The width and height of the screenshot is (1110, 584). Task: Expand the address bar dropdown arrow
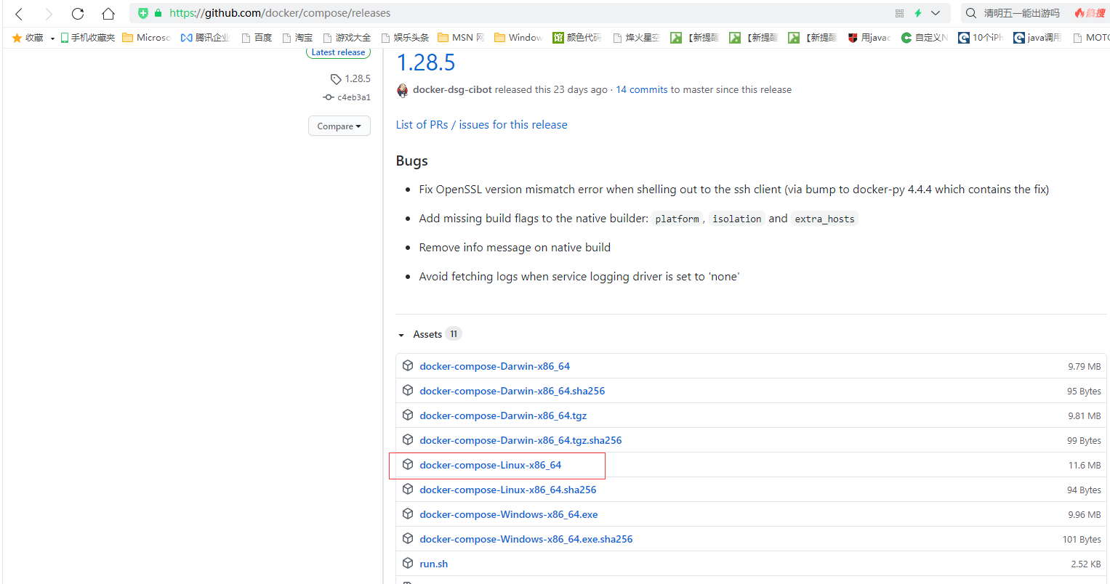936,13
